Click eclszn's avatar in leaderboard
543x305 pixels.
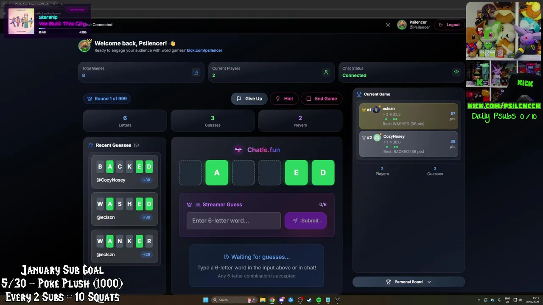point(377,110)
